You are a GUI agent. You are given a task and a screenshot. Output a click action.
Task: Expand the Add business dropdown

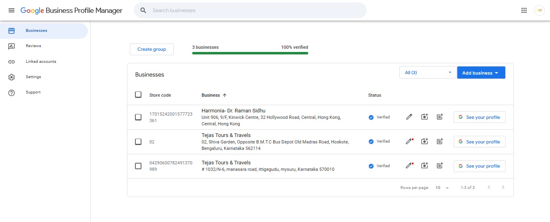click(x=481, y=73)
